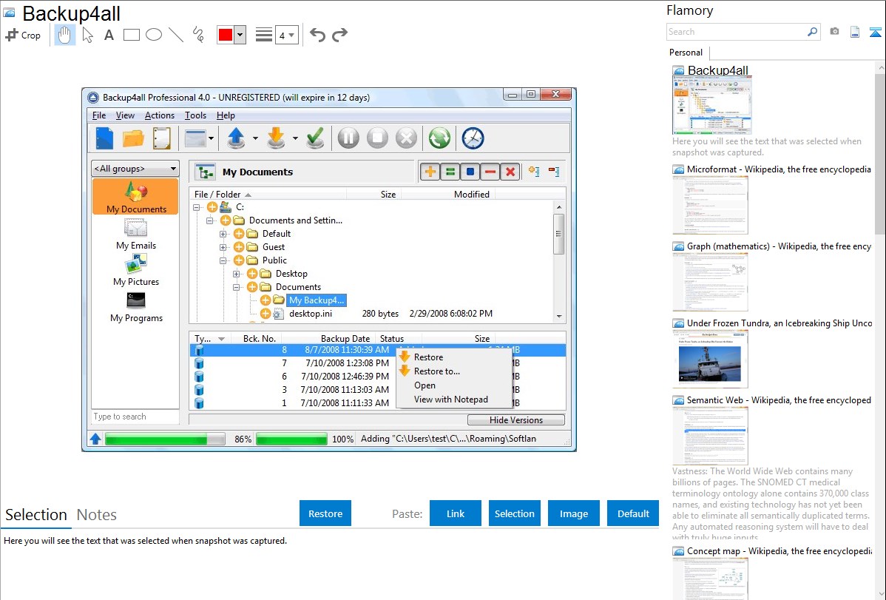This screenshot has height=600, width=886.
Task: Open Concept map Wikipedia snapshot title
Action: click(779, 550)
